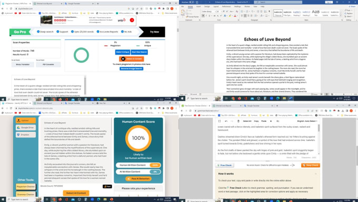Click the Dropbox import button

26,134
